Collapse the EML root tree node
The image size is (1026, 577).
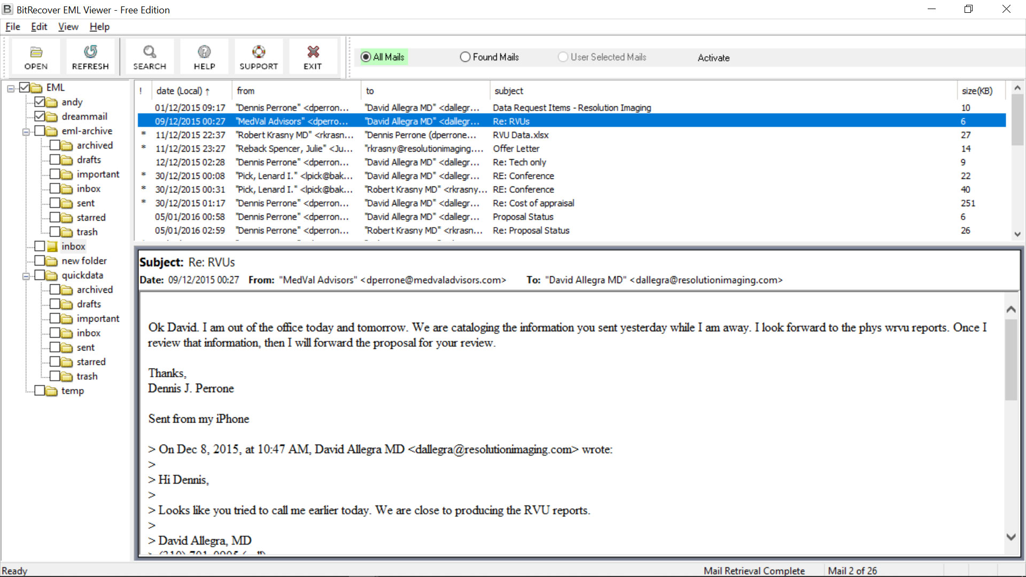[x=10, y=88]
